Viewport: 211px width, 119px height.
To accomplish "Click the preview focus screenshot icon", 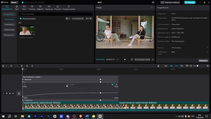I will point(132,59).
